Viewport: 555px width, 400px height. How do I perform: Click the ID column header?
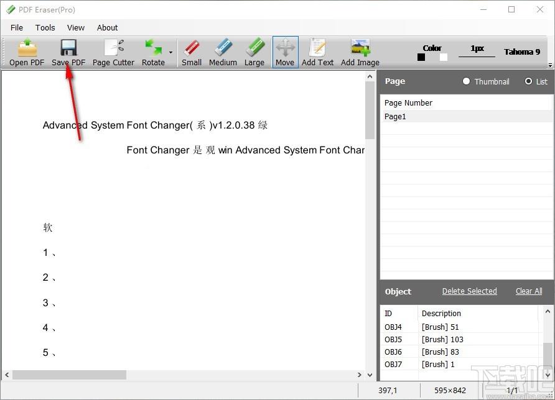399,314
